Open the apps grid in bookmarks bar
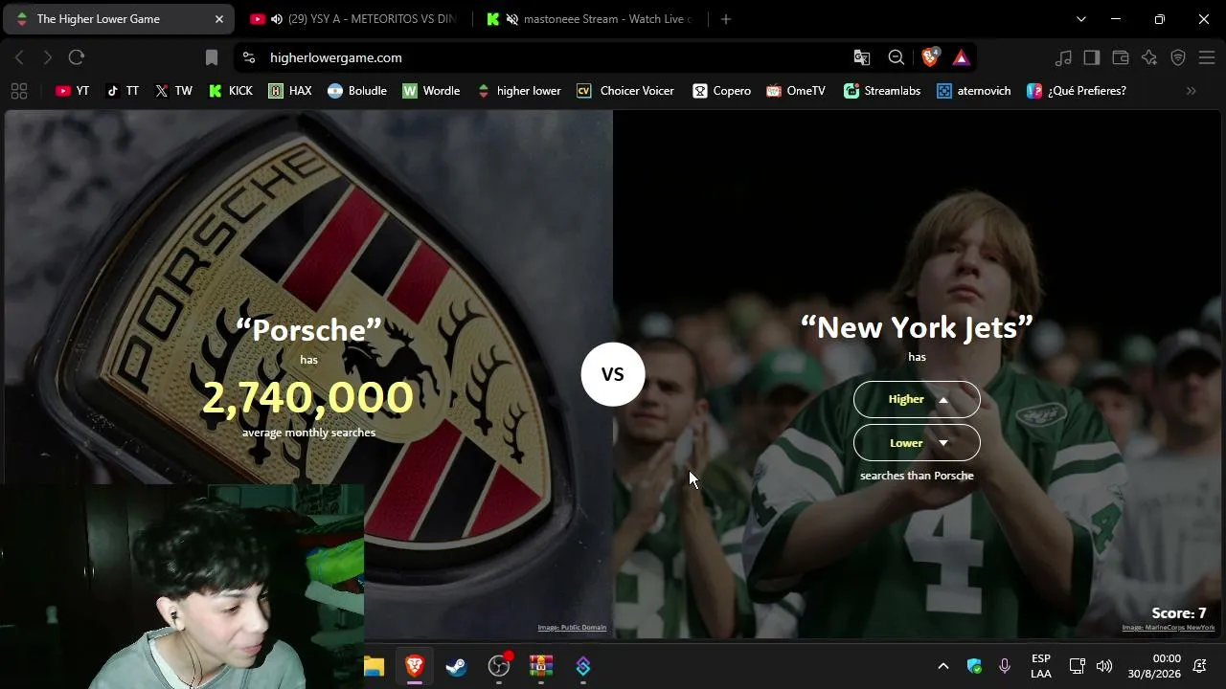Image resolution: width=1226 pixels, height=689 pixels. coord(18,91)
